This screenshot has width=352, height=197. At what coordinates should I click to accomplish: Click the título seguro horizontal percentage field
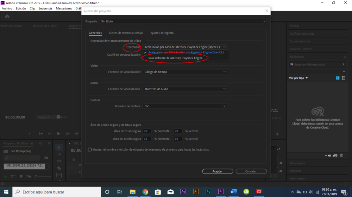147,131
